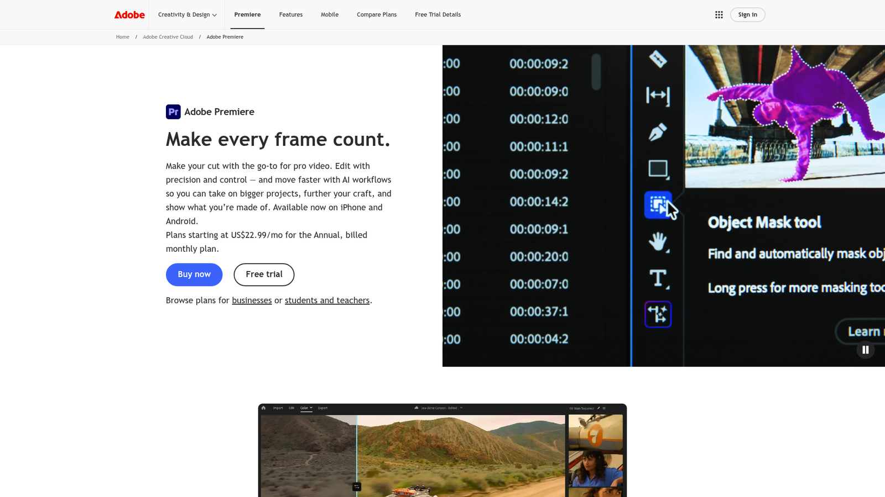
Task: Click the 00:00:12:0 timecode entry
Action: tap(539, 119)
